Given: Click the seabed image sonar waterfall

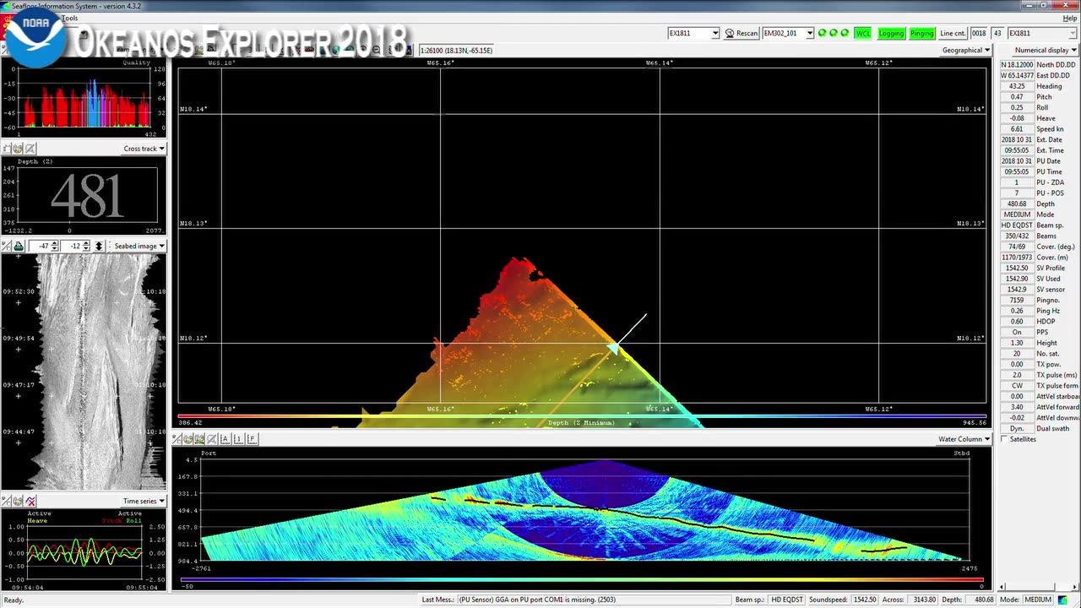Looking at the screenshot, I should point(84,372).
